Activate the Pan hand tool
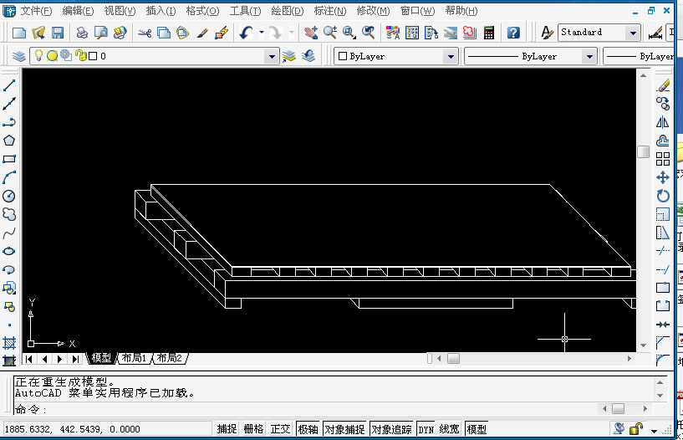This screenshot has width=683, height=440. coord(311,33)
